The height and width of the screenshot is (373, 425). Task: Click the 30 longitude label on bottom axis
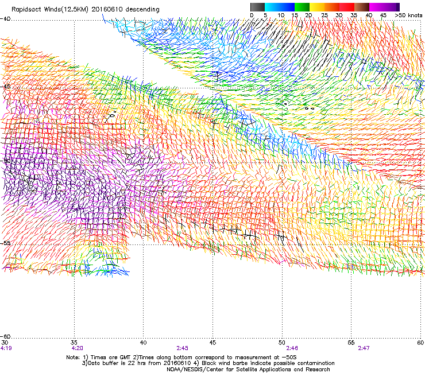click(x=5, y=343)
